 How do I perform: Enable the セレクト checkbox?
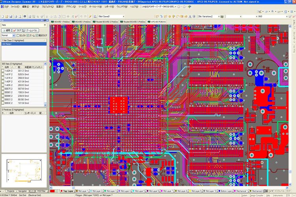[18, 35]
